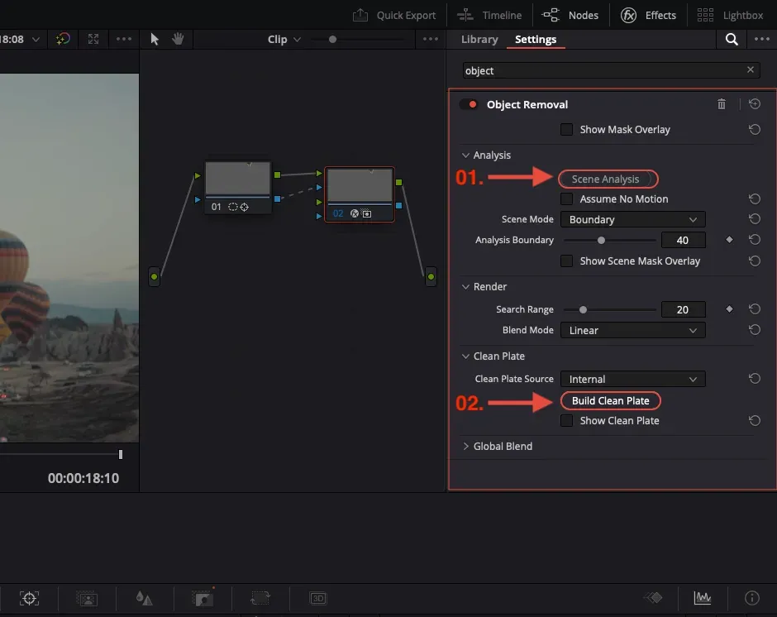Open the Blur/Sharpen palette

144,598
